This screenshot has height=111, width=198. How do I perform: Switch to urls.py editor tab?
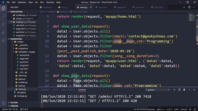[64, 7]
